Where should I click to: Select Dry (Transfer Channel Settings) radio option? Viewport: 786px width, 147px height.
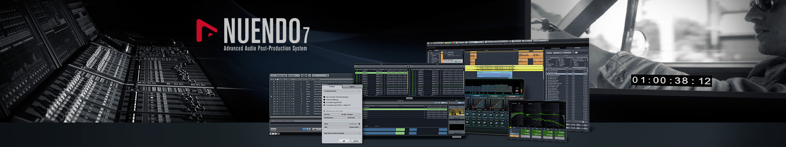(336, 97)
